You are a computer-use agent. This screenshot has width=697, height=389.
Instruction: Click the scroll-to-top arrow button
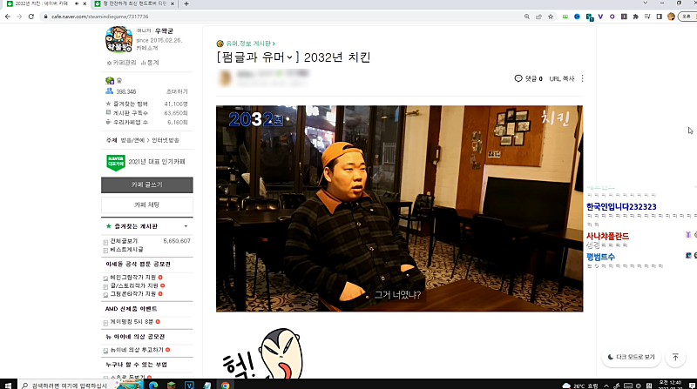pyautogui.click(x=675, y=357)
